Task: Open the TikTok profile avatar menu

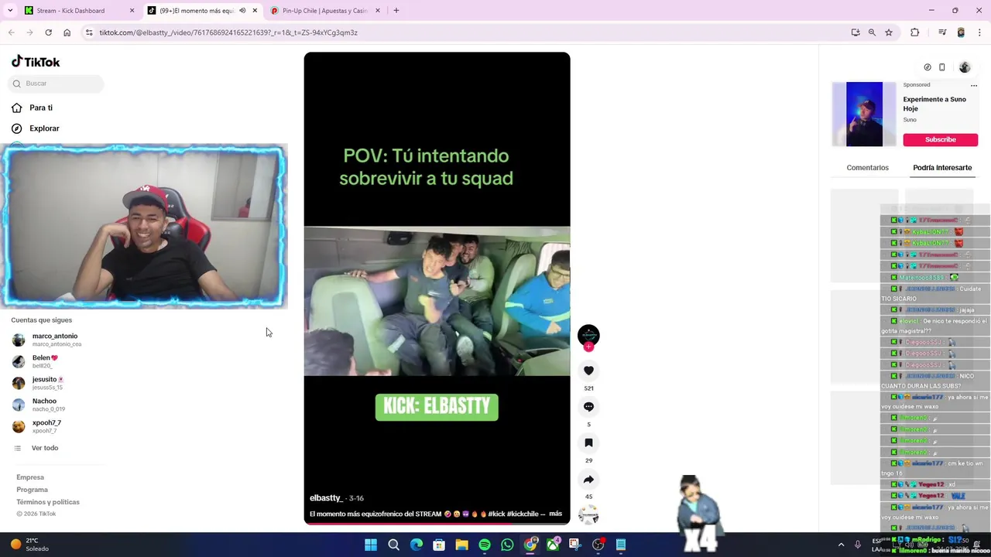Action: click(x=965, y=67)
